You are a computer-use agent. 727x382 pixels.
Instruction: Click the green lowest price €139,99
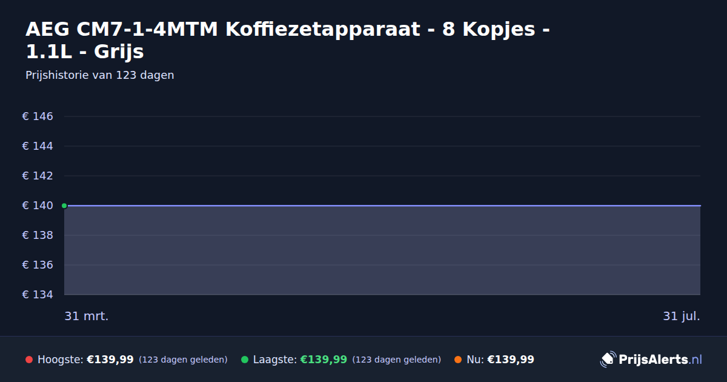click(x=324, y=360)
